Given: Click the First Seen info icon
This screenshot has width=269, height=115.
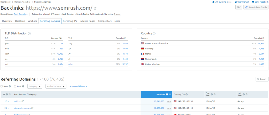Looking at the screenshot, I should (x=212, y=95).
